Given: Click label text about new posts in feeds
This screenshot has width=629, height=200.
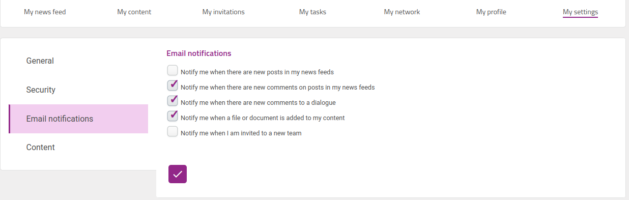Looking at the screenshot, I should pos(257,72).
